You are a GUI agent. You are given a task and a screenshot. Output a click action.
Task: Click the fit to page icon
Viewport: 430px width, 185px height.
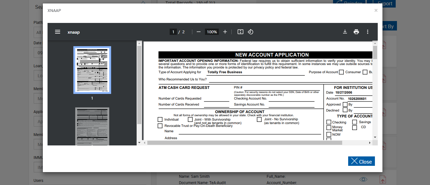(240, 32)
